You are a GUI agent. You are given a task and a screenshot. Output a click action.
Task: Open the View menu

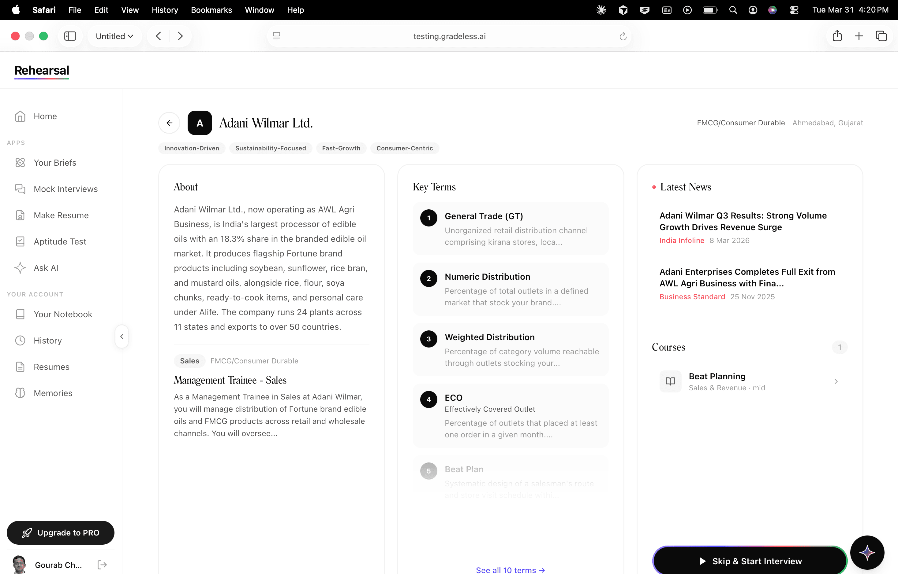pyautogui.click(x=130, y=10)
